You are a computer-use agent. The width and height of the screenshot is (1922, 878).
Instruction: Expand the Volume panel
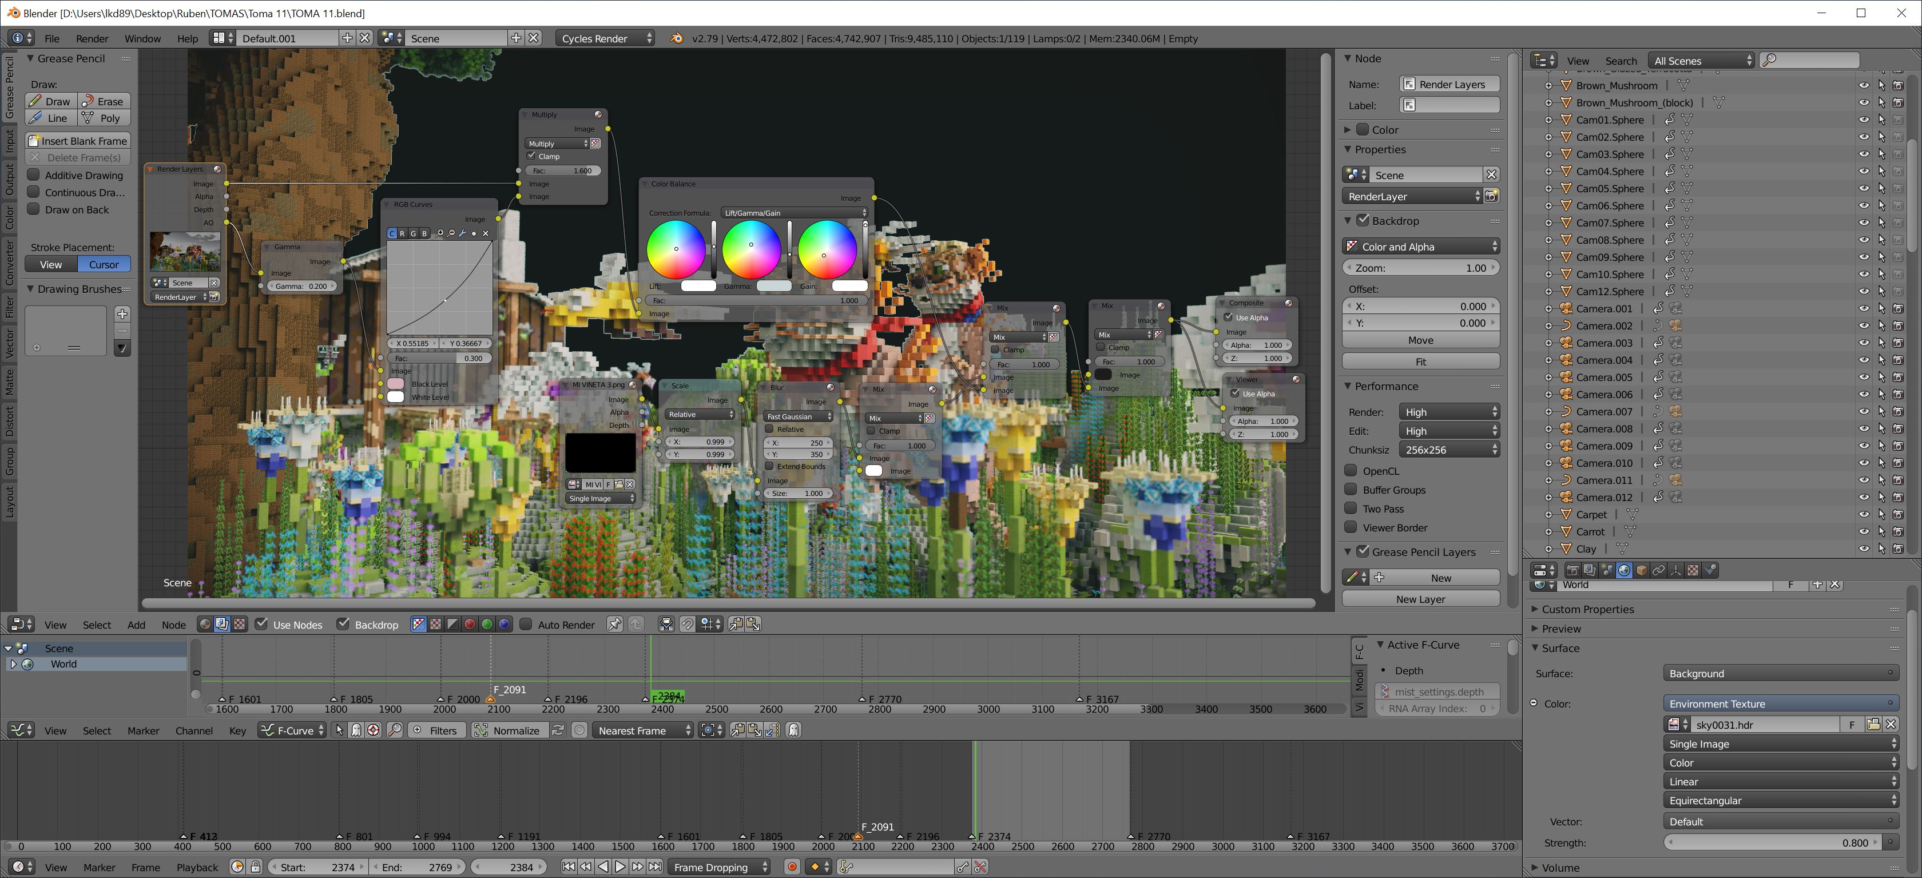coord(1560,868)
